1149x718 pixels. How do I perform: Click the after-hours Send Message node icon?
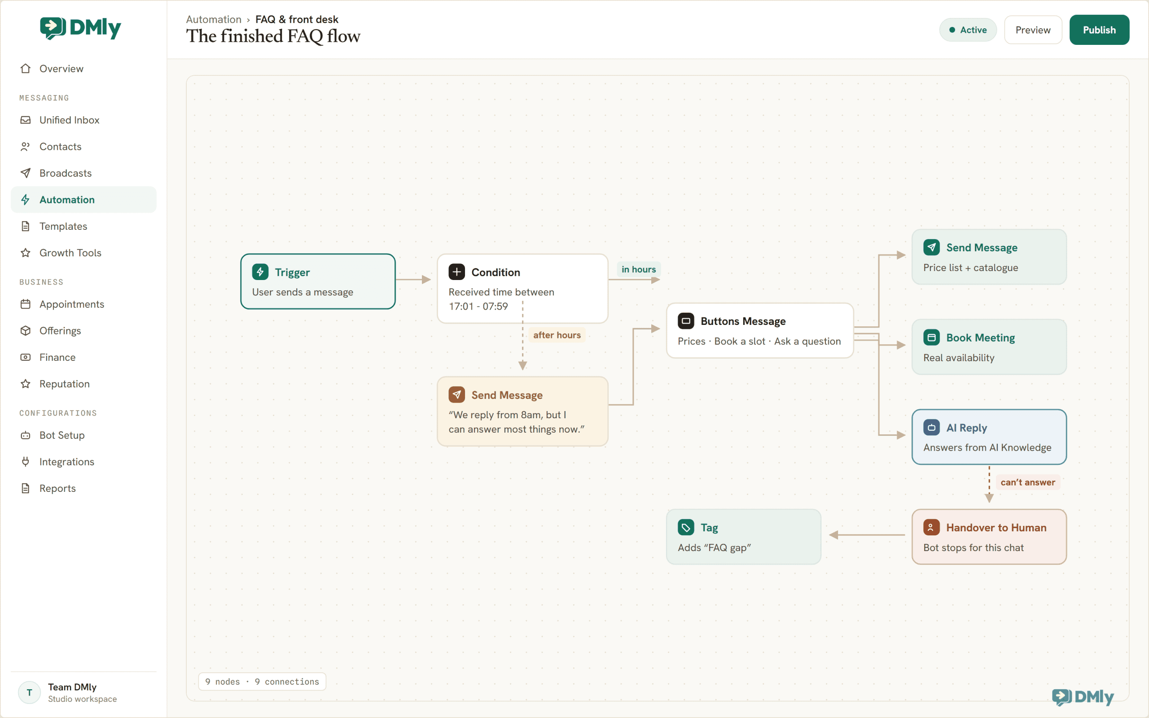click(457, 394)
